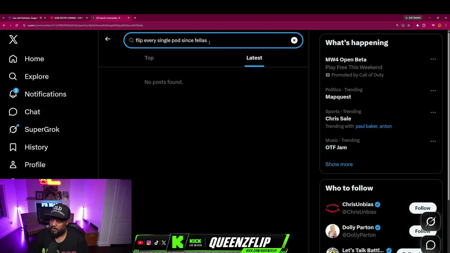Click the 'No posts found.' message

coord(163,82)
